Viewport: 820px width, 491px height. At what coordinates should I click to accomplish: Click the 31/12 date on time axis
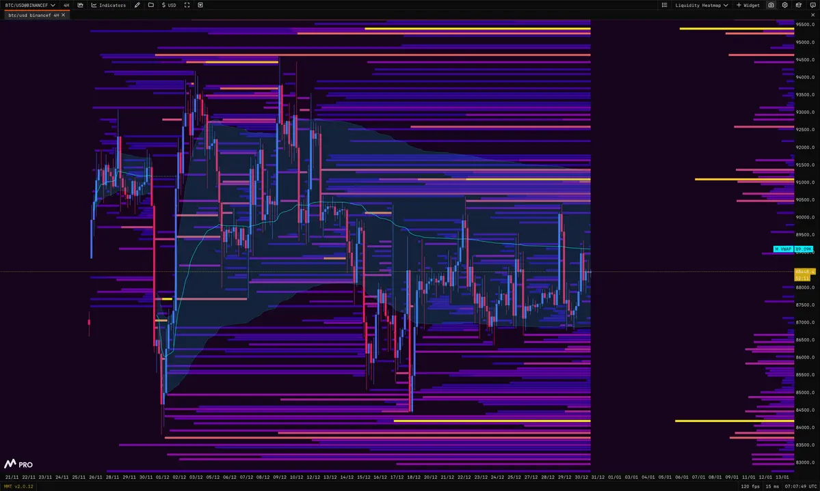[x=598, y=477]
